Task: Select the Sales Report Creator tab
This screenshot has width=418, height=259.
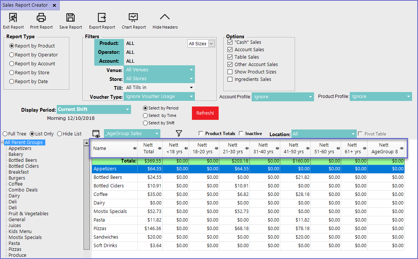Action: tap(25, 5)
